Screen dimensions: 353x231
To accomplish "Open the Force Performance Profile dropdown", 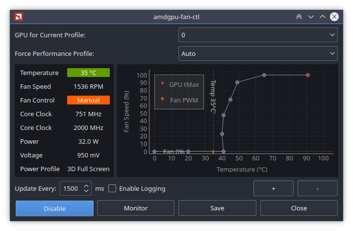I will (258, 53).
